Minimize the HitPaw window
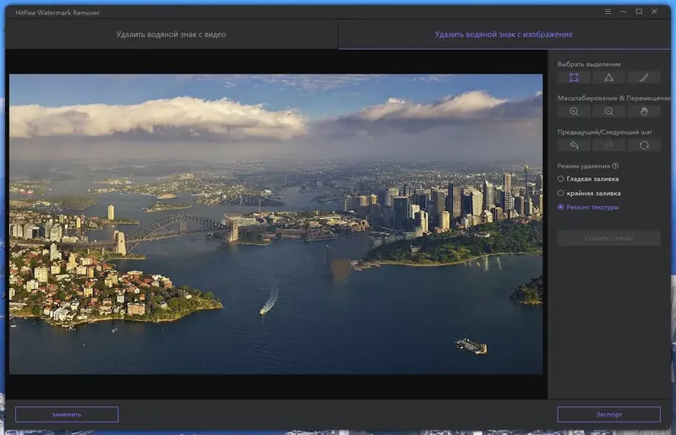Viewport: 676px width, 435px height. tap(624, 12)
